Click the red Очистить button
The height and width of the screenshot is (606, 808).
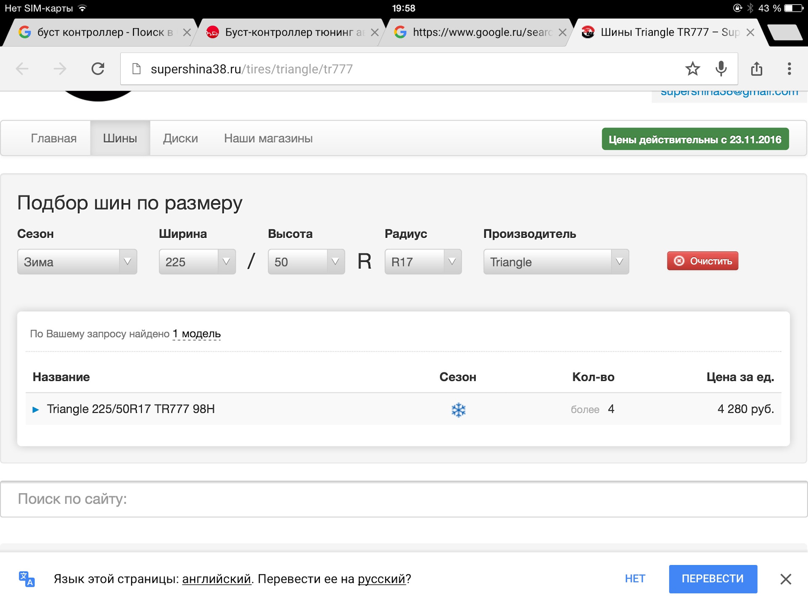click(x=703, y=261)
